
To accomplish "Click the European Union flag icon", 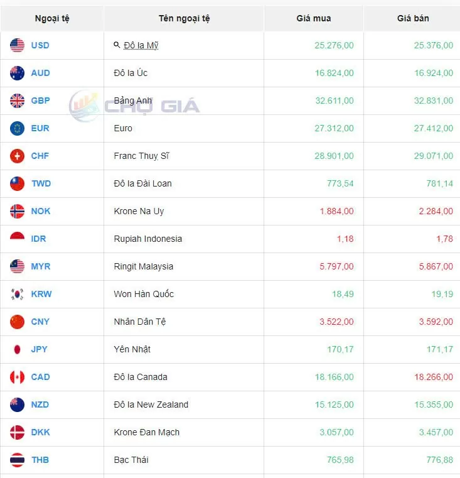I will point(17,128).
